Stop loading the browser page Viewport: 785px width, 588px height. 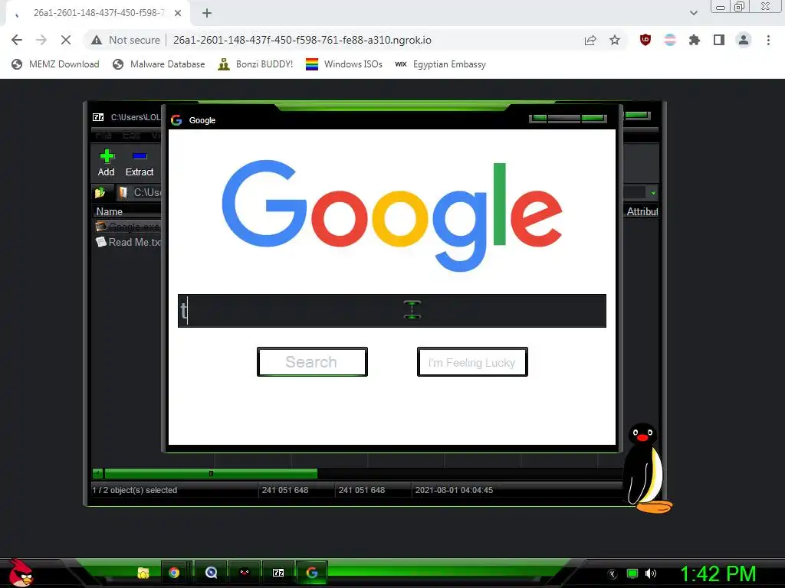[66, 40]
